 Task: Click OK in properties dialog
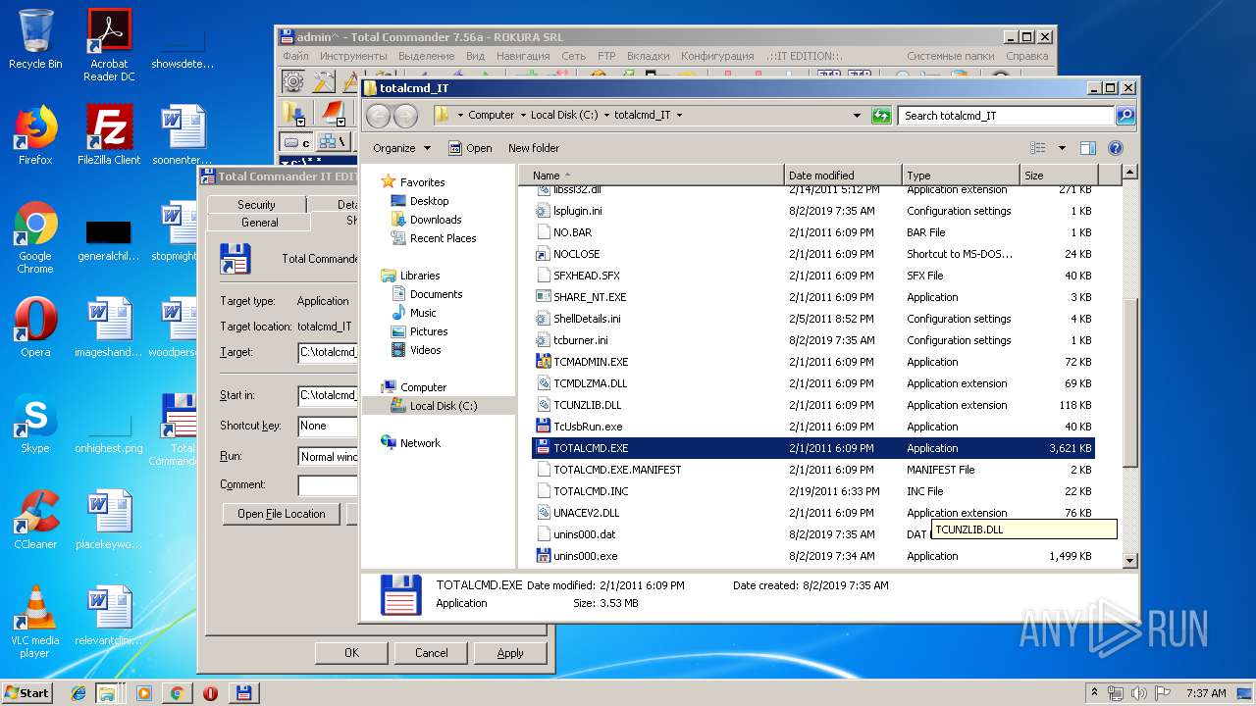point(351,653)
